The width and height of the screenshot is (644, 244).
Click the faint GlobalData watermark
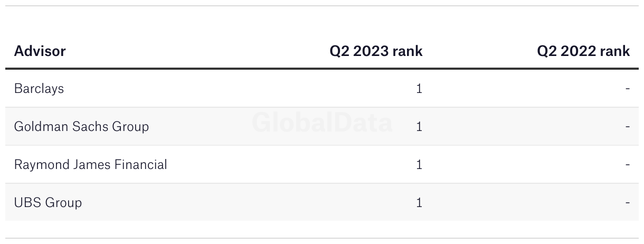point(322,122)
